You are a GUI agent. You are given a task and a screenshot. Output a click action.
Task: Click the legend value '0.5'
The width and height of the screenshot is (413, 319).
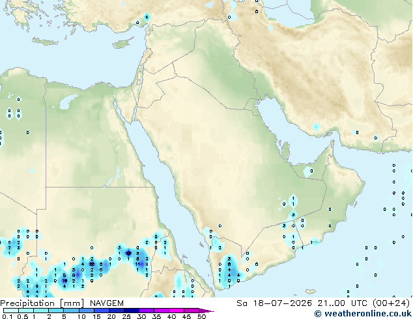23,316
